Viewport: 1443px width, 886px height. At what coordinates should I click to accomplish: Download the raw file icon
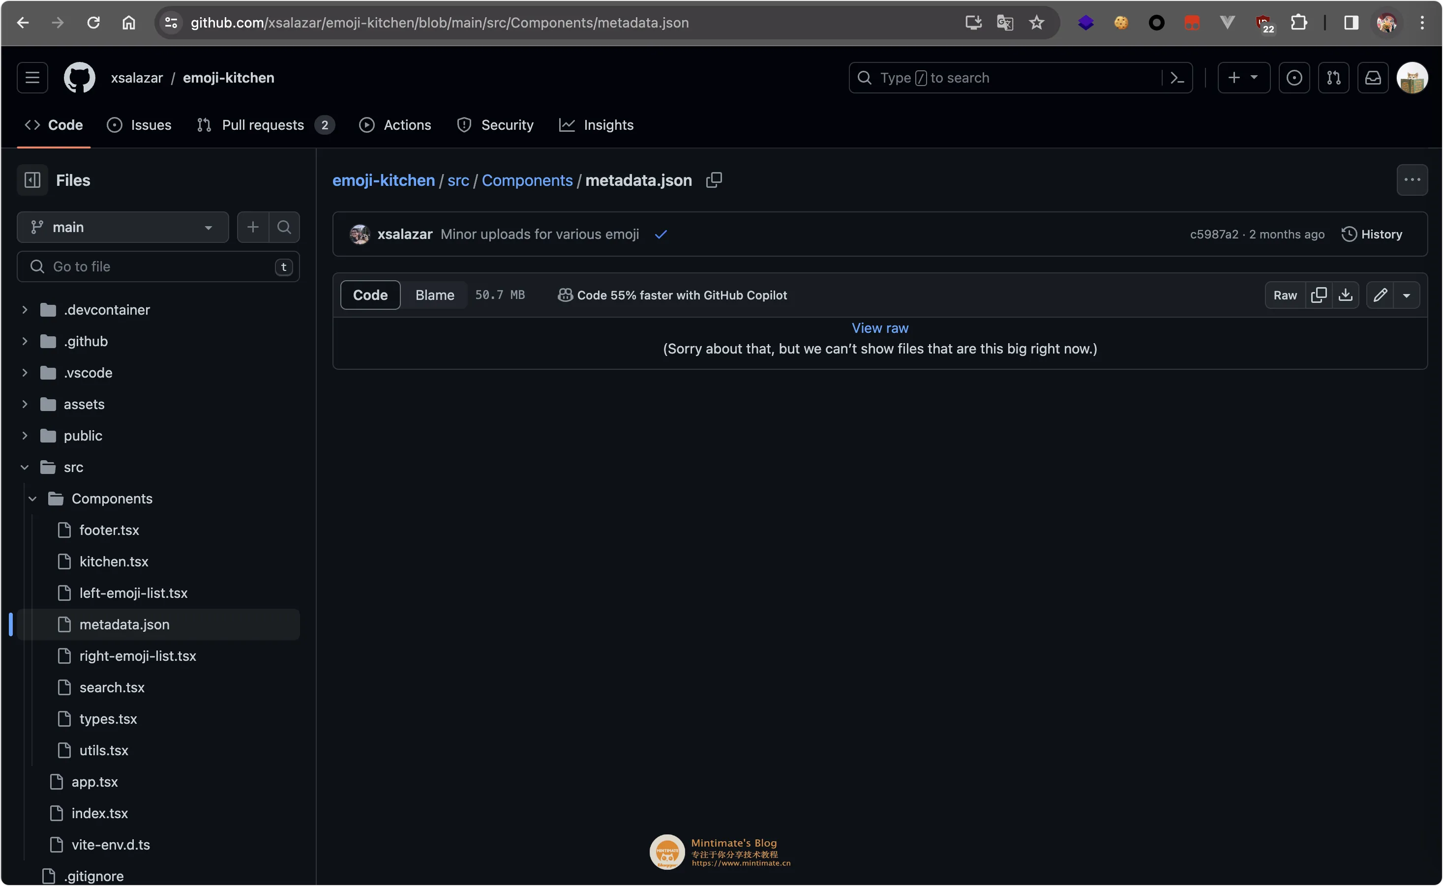1346,295
